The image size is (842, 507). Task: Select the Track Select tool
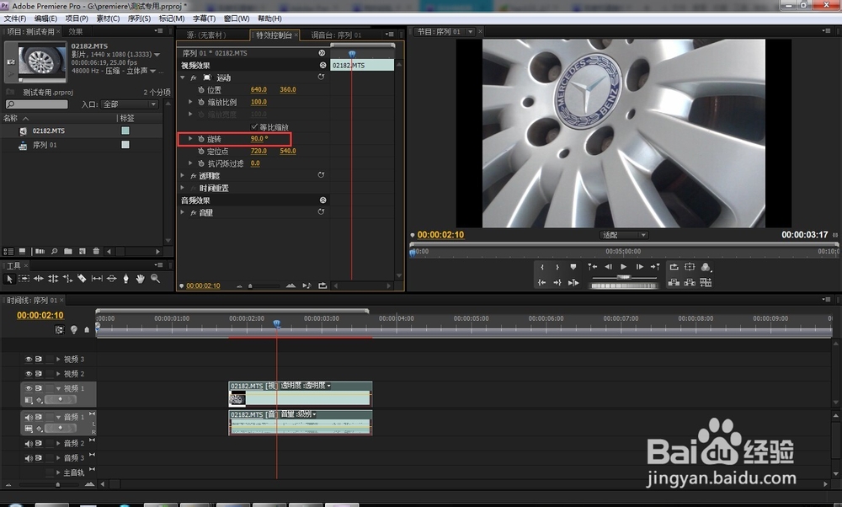point(24,279)
